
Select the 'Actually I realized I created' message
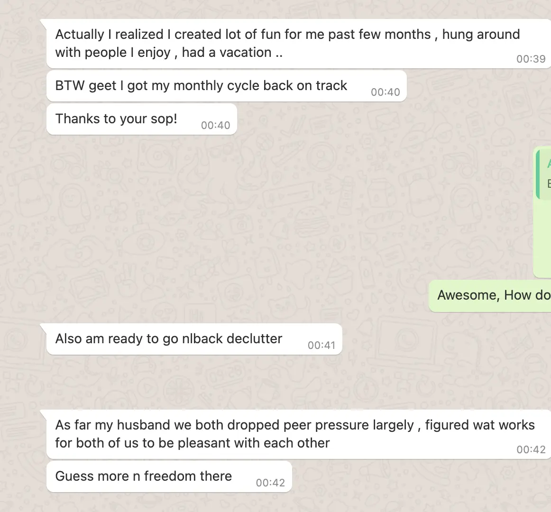tap(298, 44)
